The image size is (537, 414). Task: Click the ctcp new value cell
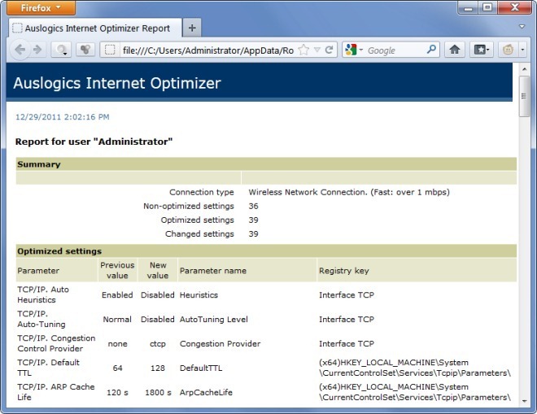point(158,343)
